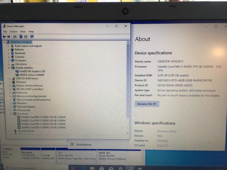Viewport: 227px width, 170px height.
Task: Open File Explorer from the taskbar
Action: pyautogui.click(x=92, y=168)
